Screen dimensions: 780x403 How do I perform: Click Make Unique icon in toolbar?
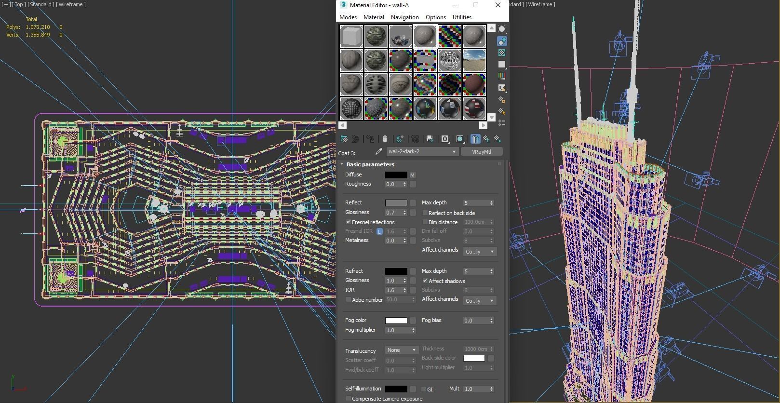pos(415,139)
